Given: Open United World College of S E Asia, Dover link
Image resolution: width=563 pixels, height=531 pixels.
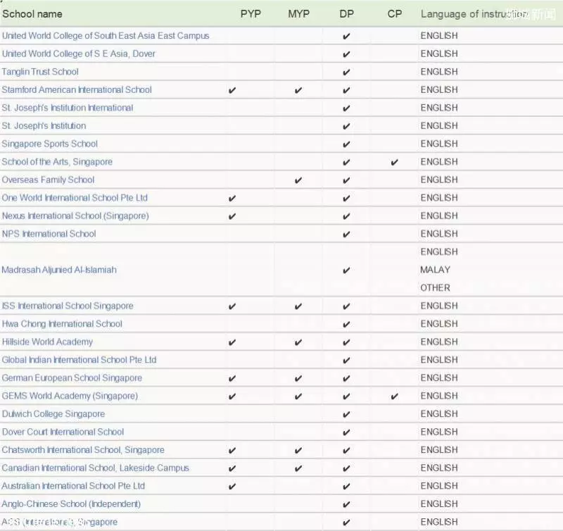Looking at the screenshot, I should (x=79, y=54).
